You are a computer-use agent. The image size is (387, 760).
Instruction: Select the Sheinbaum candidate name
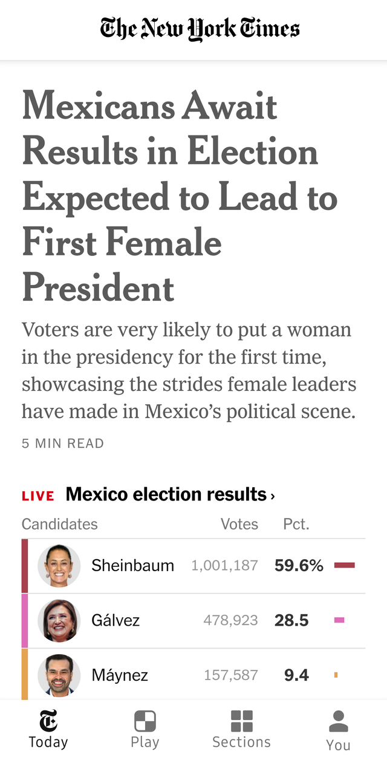pos(132,566)
